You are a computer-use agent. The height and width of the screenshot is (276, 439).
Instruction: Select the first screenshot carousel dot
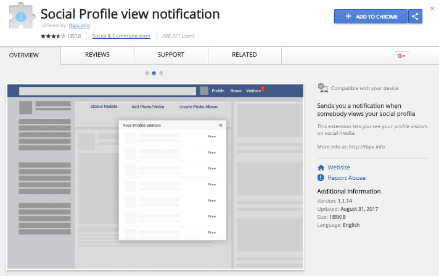tap(147, 73)
